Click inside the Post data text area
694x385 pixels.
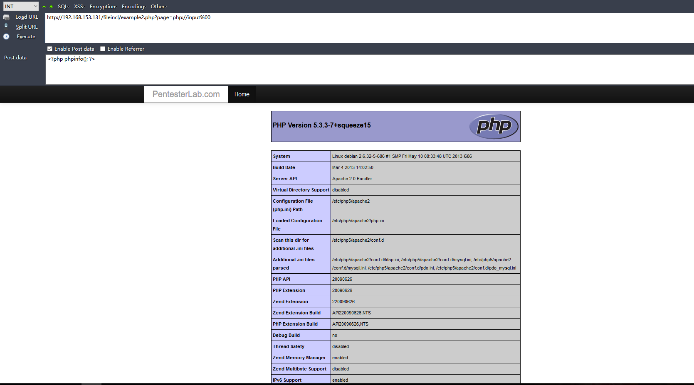click(x=369, y=69)
